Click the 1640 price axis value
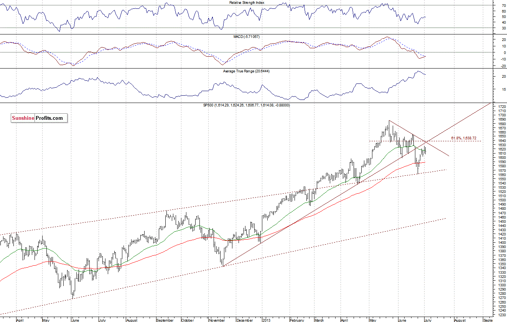This screenshot has width=507, height=322. [x=501, y=141]
